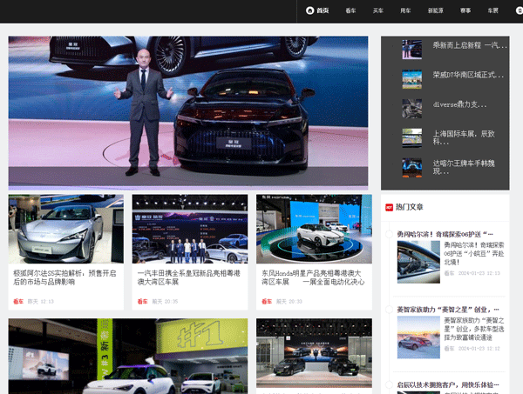Read the article 一汽丰田携全系皇冠新品亮相
Viewport: 523px width, 394px height.
point(189,277)
